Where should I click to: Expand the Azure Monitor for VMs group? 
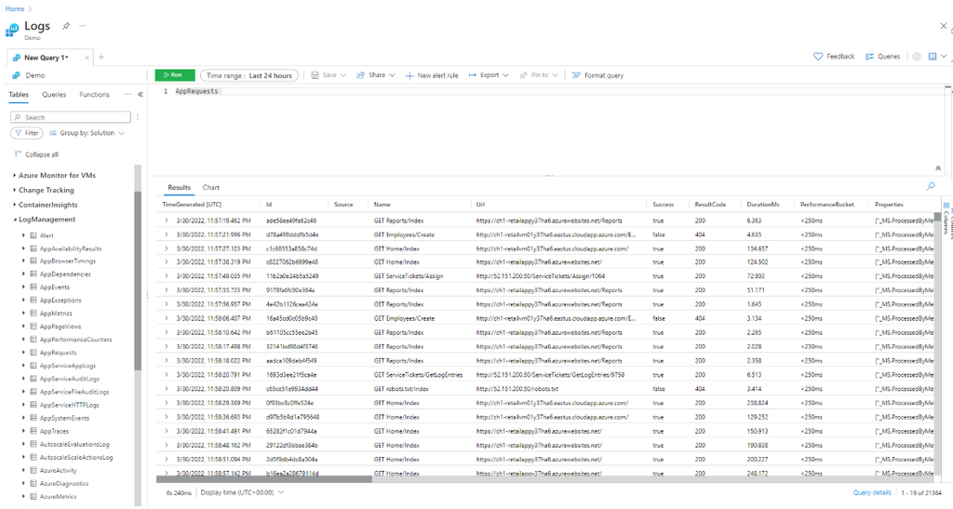(x=15, y=175)
